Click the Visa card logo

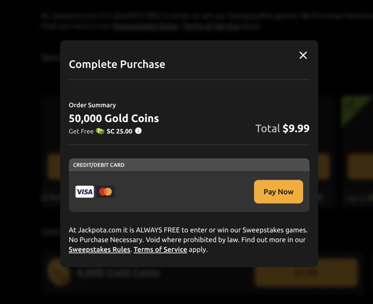pyautogui.click(x=85, y=192)
